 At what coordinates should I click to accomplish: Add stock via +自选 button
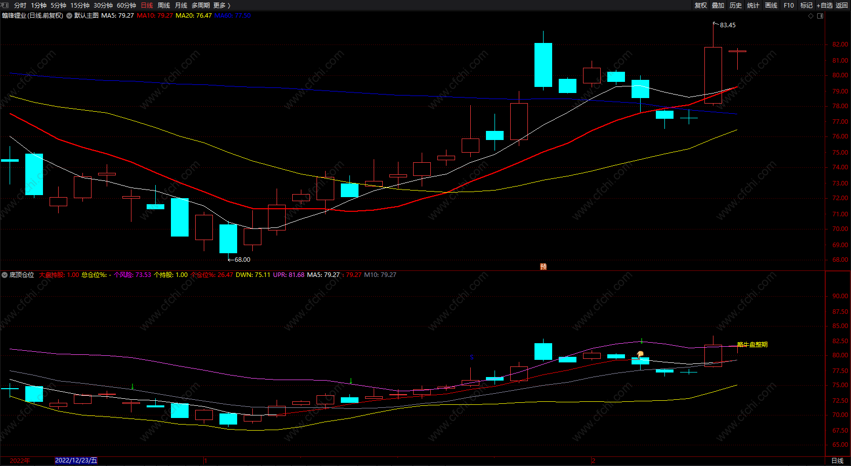[825, 5]
